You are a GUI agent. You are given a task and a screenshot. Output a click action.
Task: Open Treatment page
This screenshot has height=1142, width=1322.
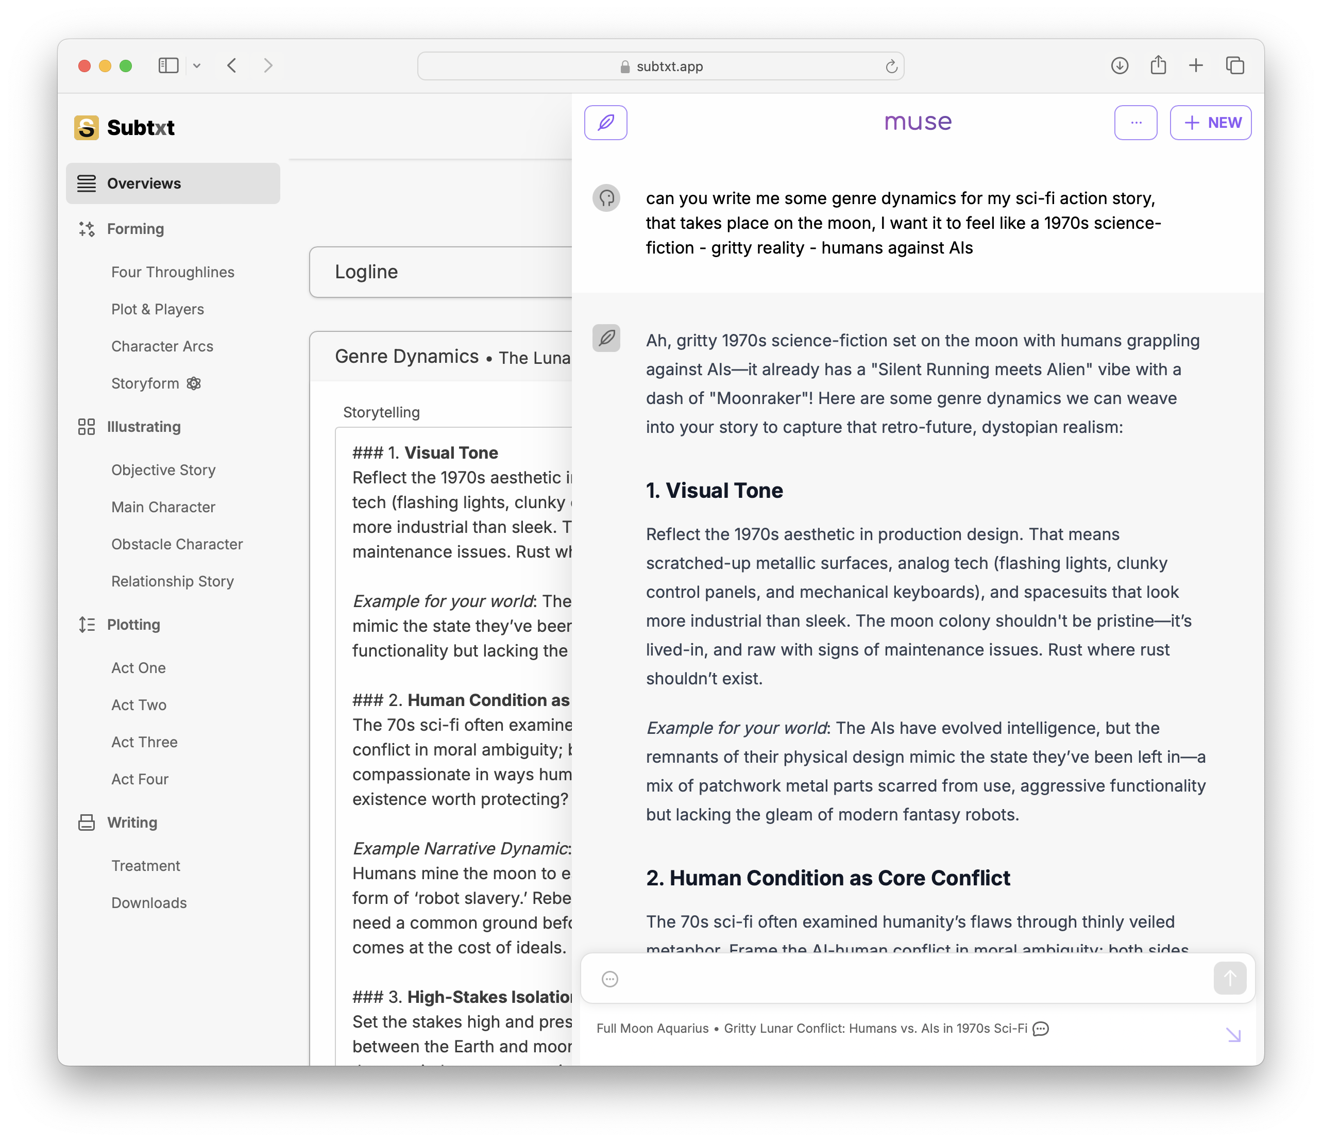pyautogui.click(x=145, y=866)
